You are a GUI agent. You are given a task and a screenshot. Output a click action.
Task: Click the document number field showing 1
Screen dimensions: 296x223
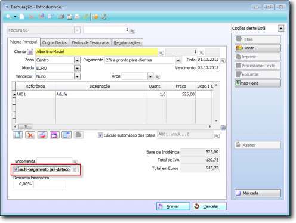pyautogui.click(x=106, y=30)
